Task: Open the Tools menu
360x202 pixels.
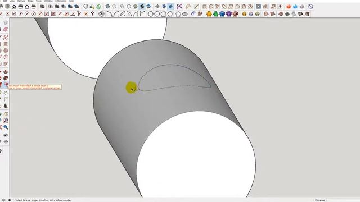Action: click(39, 1)
